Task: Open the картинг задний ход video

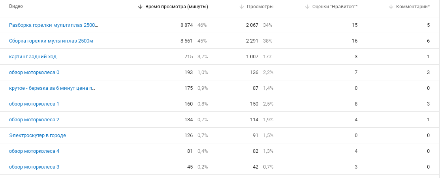Action: pyautogui.click(x=33, y=57)
